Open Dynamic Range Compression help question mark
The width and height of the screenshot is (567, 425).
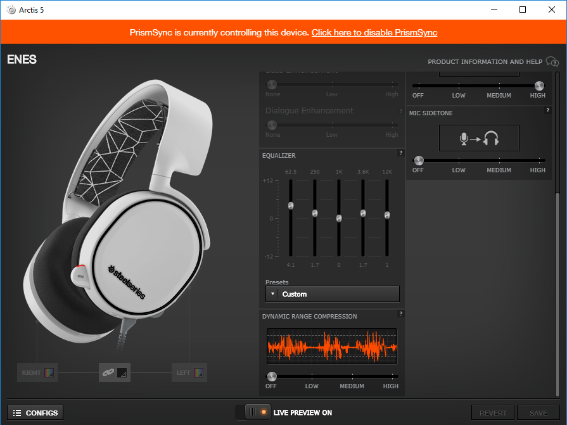400,314
